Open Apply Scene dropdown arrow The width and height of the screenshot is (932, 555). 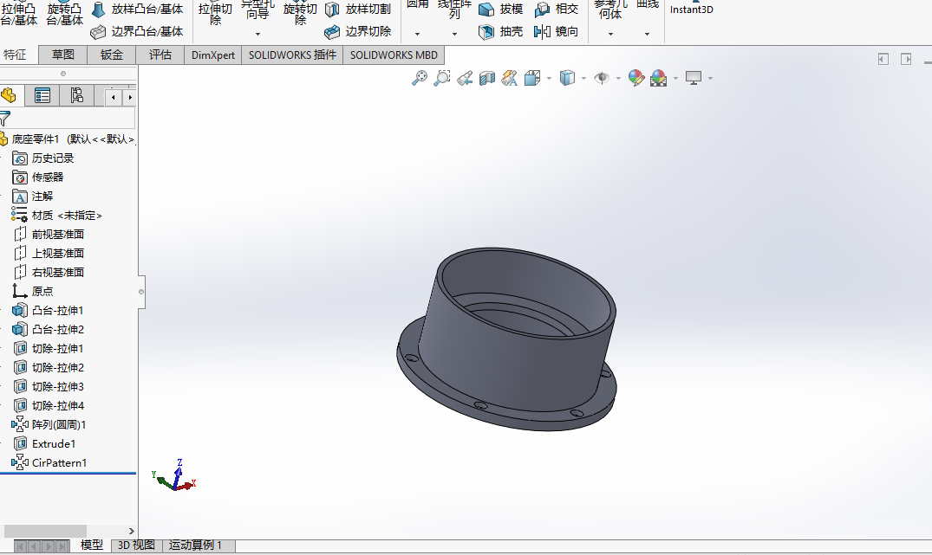[x=675, y=78]
